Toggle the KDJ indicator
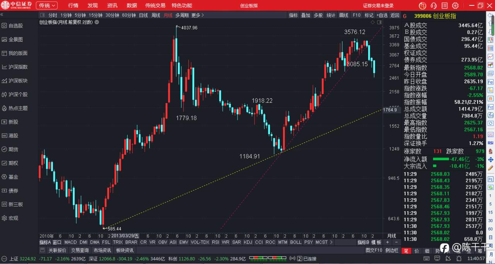Viewport: 495px width, 264px height. [x=248, y=242]
